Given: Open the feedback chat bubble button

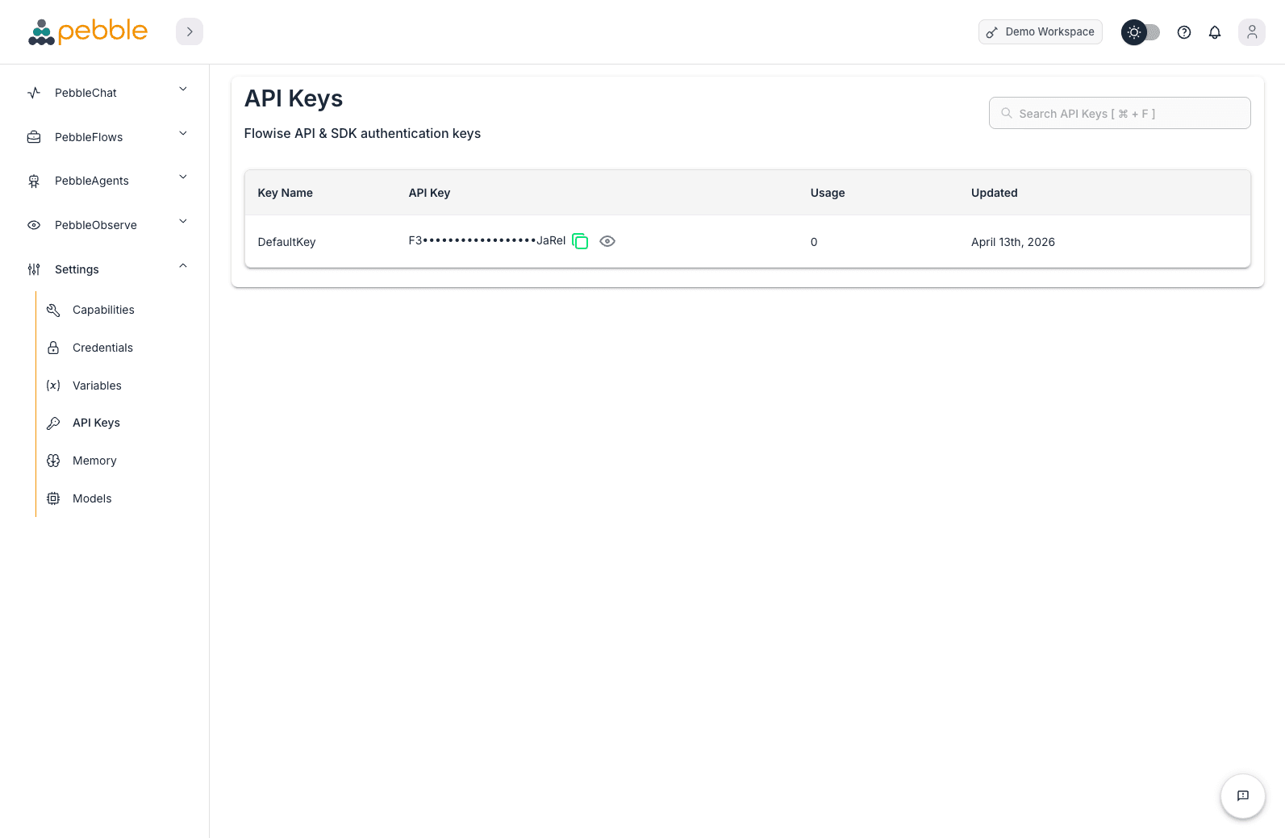Looking at the screenshot, I should coord(1242,795).
